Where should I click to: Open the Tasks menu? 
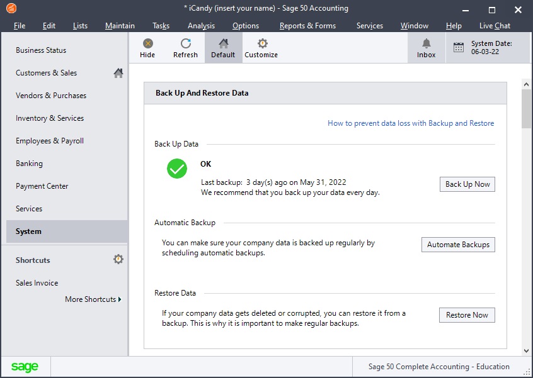pos(161,26)
